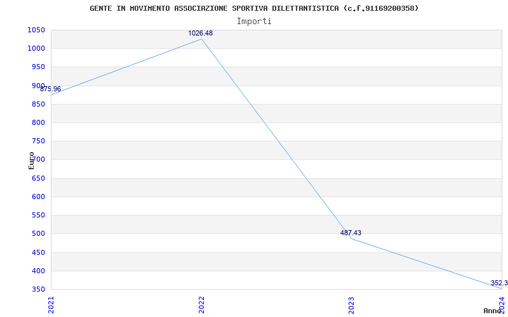Viewport: 508px width, 317px height.
Task: Click the Euro y-axis title
Action: (x=31, y=160)
